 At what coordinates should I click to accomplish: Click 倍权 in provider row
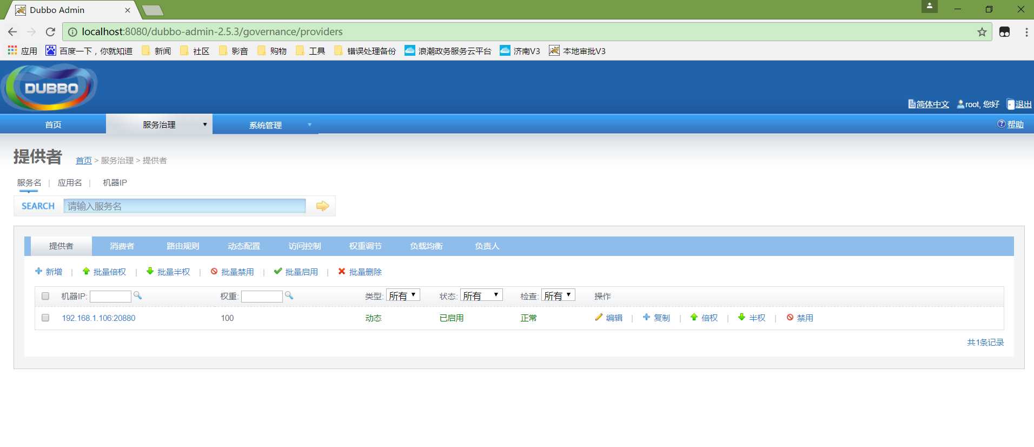(704, 318)
